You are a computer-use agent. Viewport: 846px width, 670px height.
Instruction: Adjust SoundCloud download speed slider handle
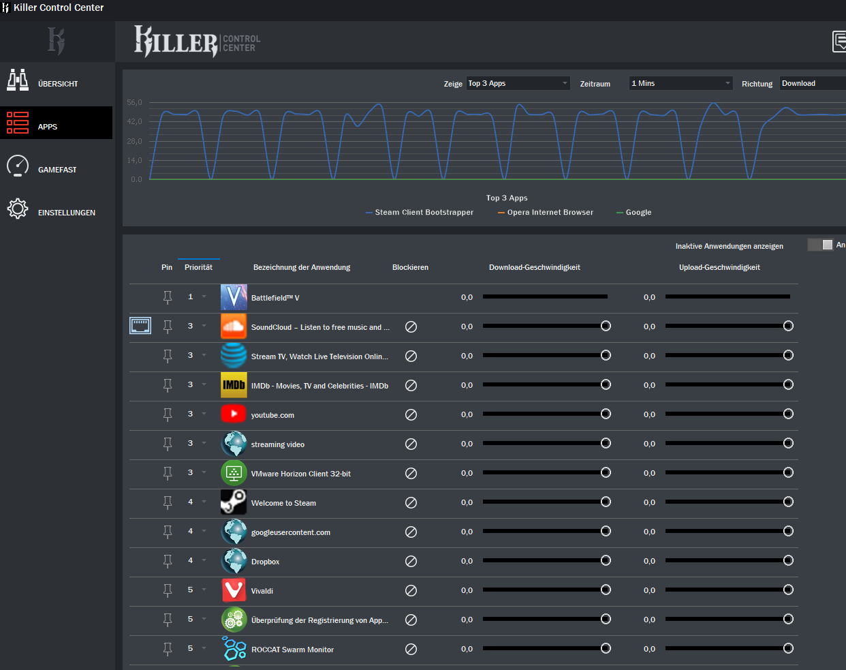tap(606, 326)
